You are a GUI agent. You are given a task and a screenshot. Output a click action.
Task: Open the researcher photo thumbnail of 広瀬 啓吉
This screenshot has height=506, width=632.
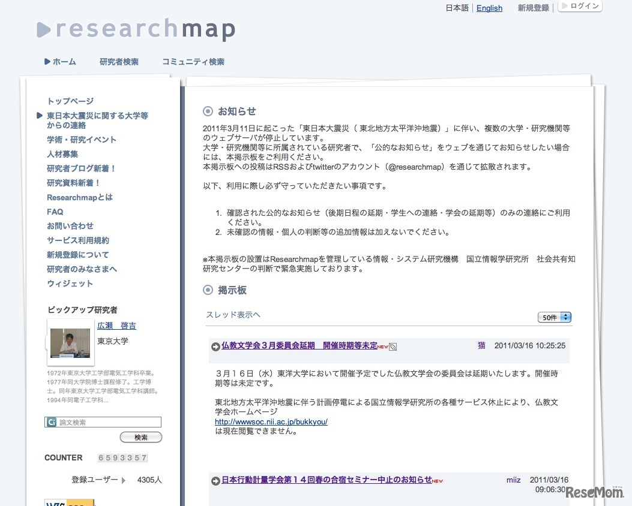[70, 342]
